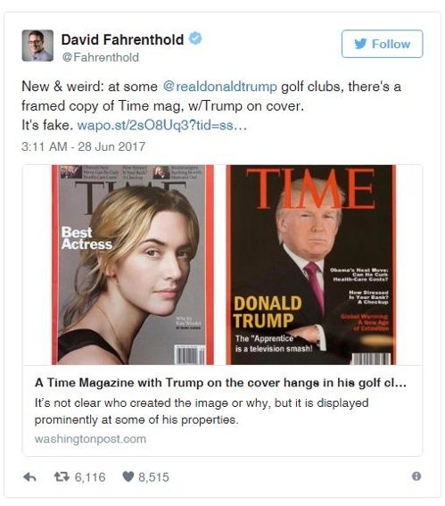Click the reply arrow icon
Image resolution: width=445 pixels, height=506 pixels.
pos(30,477)
